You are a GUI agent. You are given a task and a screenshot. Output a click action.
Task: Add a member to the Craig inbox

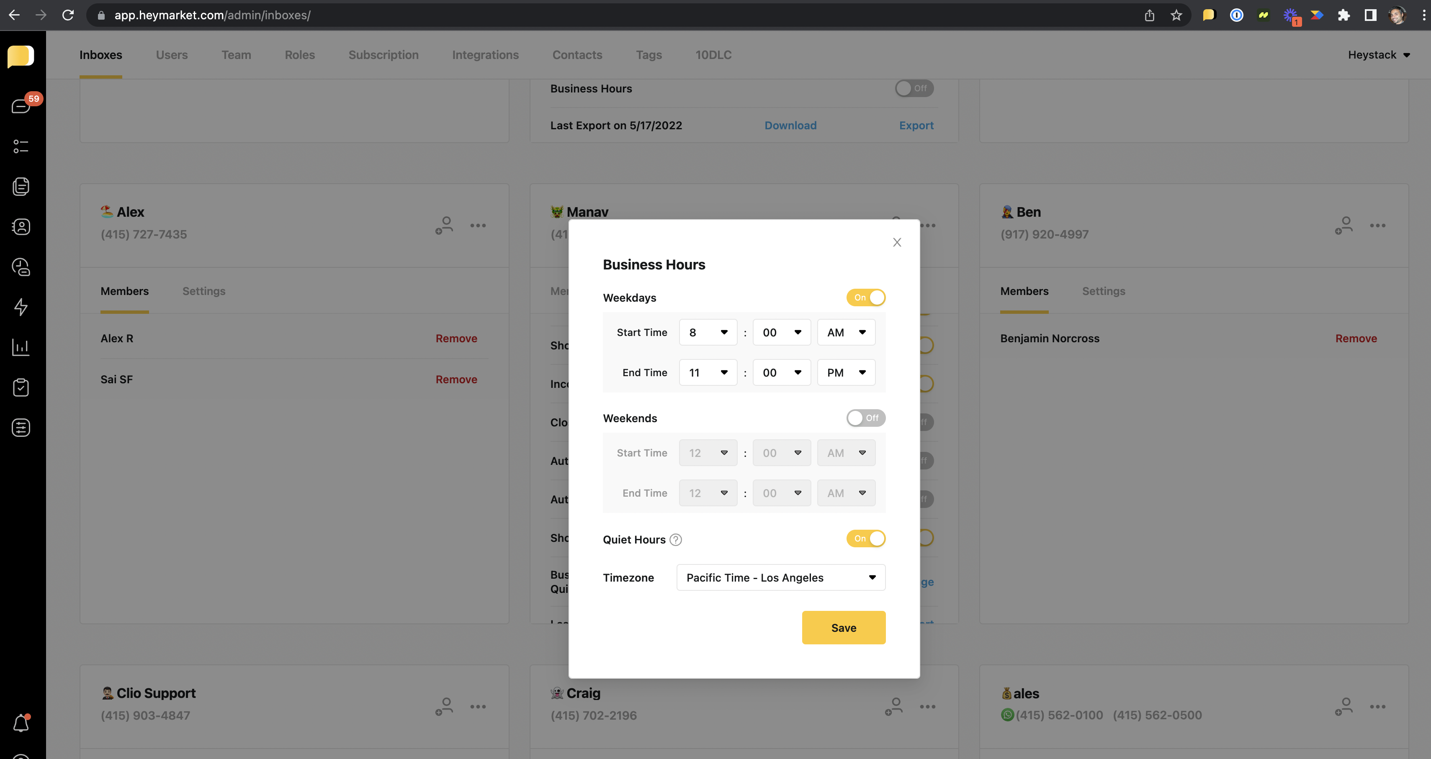(894, 707)
